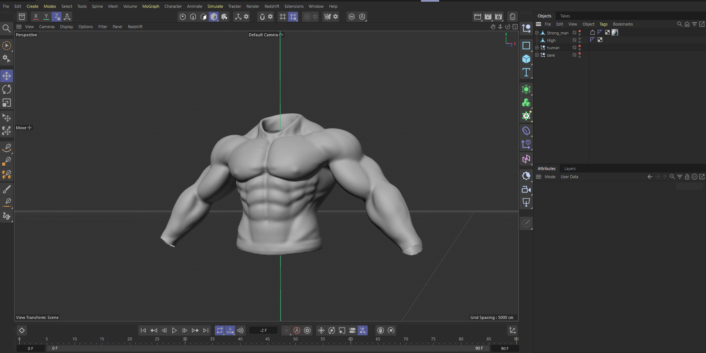Click the current frame field showing -2 F
This screenshot has height=353, width=706.
[263, 330]
